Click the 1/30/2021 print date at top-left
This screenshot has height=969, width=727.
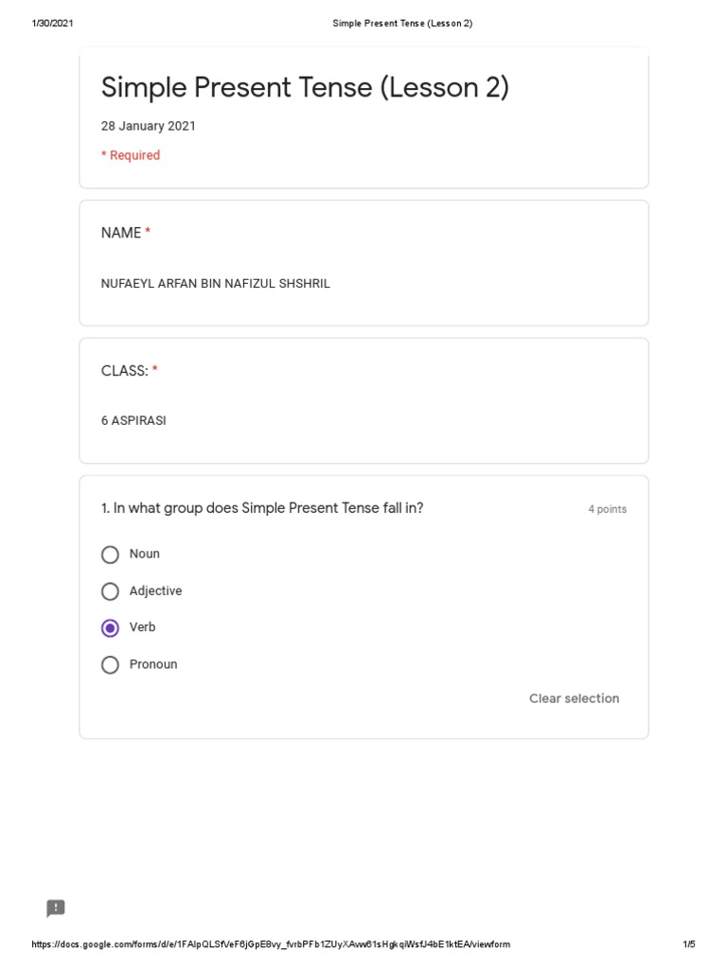pos(52,23)
